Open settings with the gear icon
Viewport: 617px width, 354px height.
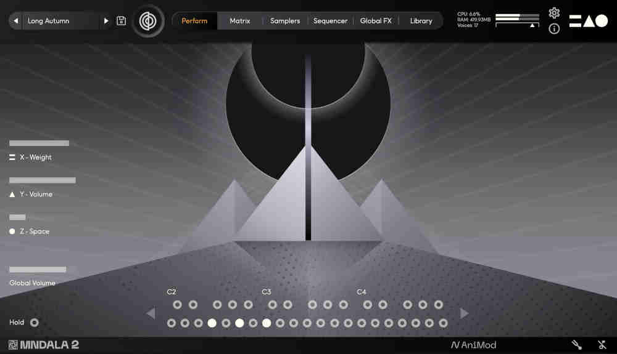click(x=554, y=13)
